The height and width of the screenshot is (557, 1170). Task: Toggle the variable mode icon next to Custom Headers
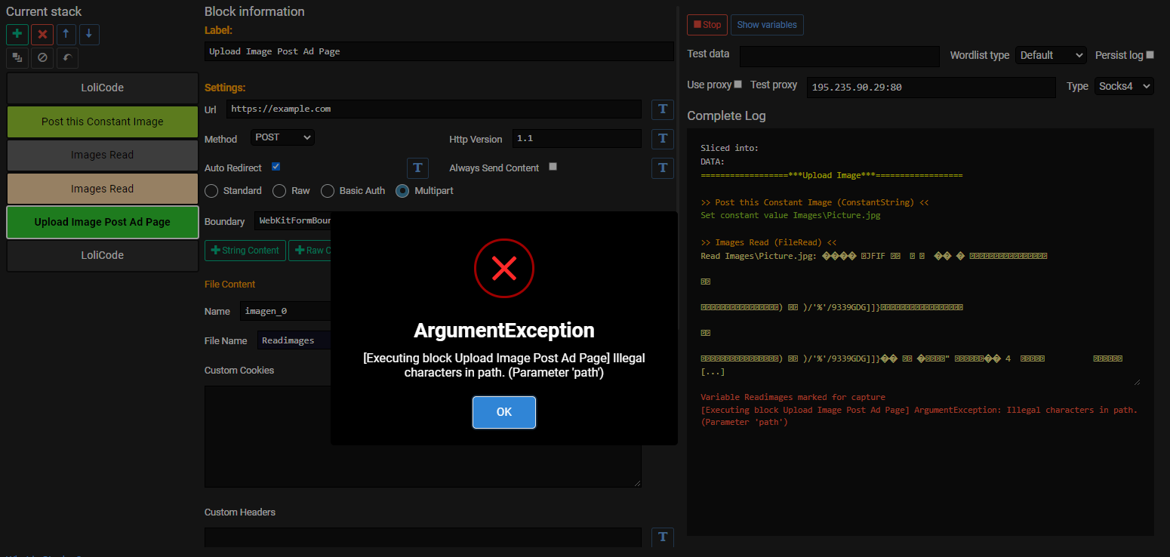coord(663,537)
